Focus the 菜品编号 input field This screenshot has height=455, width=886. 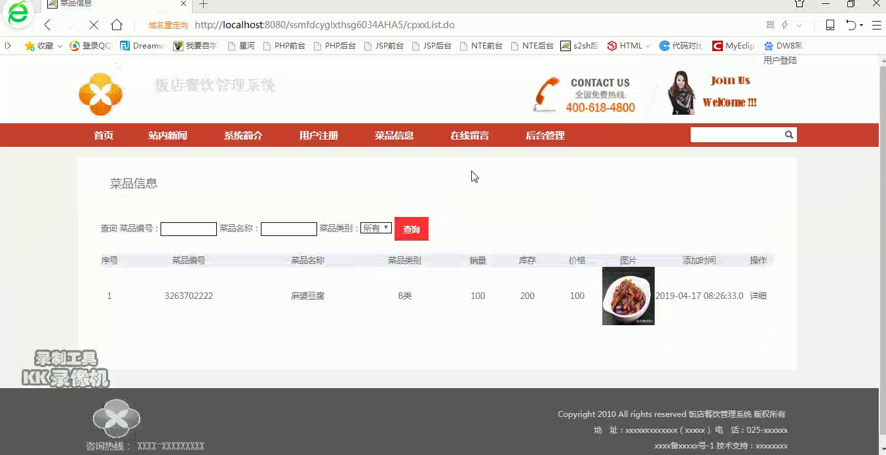pos(189,229)
